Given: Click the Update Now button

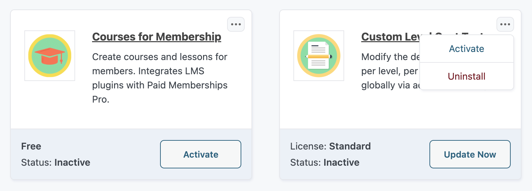Looking at the screenshot, I should tap(470, 155).
